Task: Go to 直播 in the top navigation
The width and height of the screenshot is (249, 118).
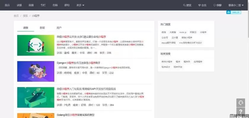Action: click(31, 5)
